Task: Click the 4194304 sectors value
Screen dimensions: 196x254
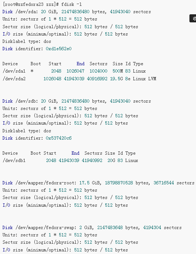Action: tap(152, 228)
